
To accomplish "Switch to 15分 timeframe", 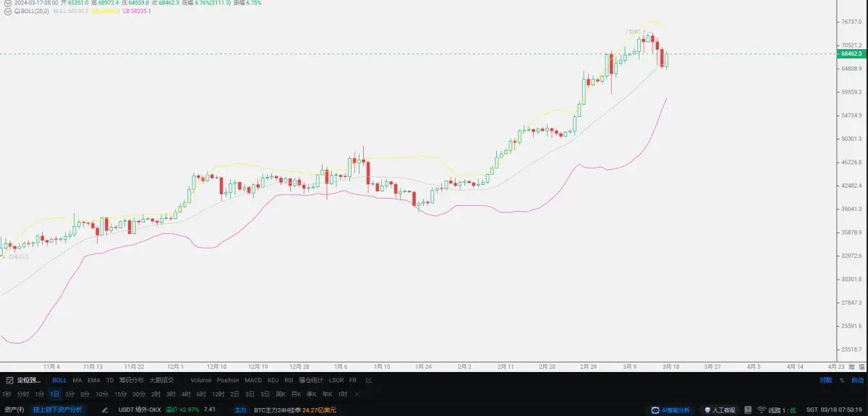I will (121, 394).
